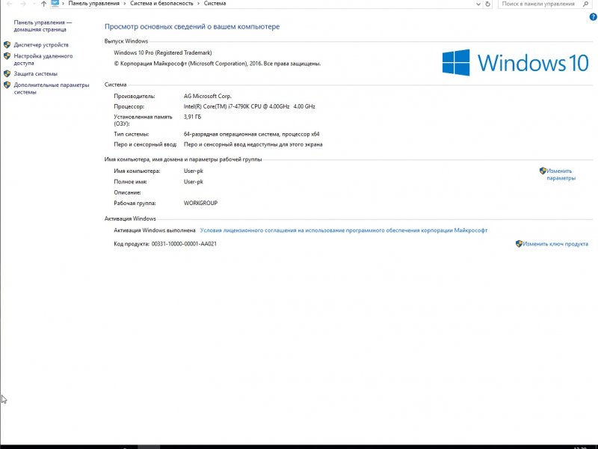Open help via the blue question mark icon

coord(593,16)
